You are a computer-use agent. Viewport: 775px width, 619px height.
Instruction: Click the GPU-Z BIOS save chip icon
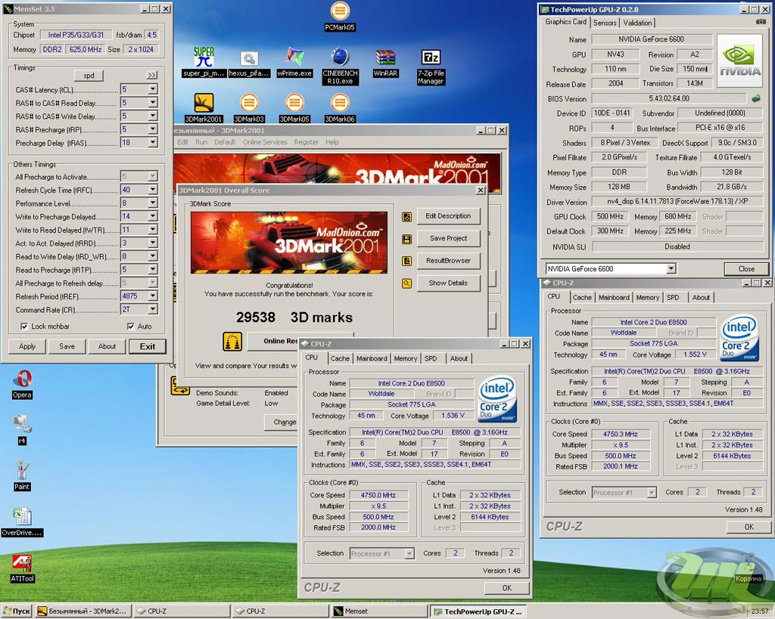point(756,98)
